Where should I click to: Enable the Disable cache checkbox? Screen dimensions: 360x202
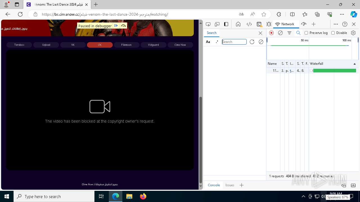[x=333, y=33]
